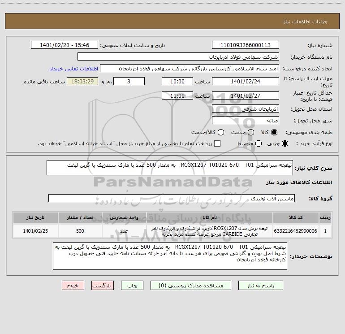The width and height of the screenshot is (345, 334).
Task: Open مشاهده مدارک پیوستی (0) button
Action: pos(191,286)
